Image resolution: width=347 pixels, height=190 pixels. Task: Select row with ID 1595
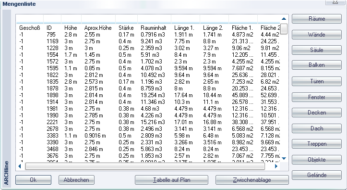tap(148, 68)
